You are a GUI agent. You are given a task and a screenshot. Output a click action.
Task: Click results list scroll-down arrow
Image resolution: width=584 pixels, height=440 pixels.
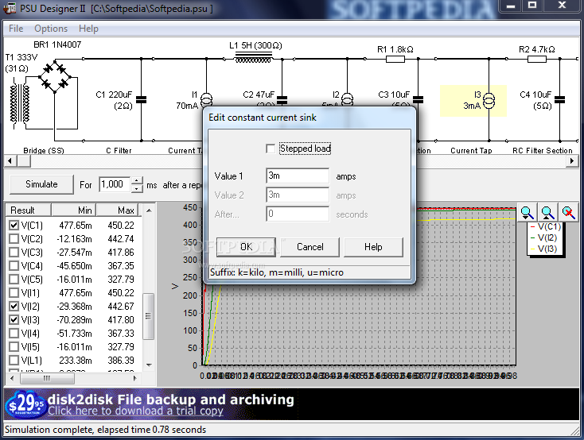[149, 365]
